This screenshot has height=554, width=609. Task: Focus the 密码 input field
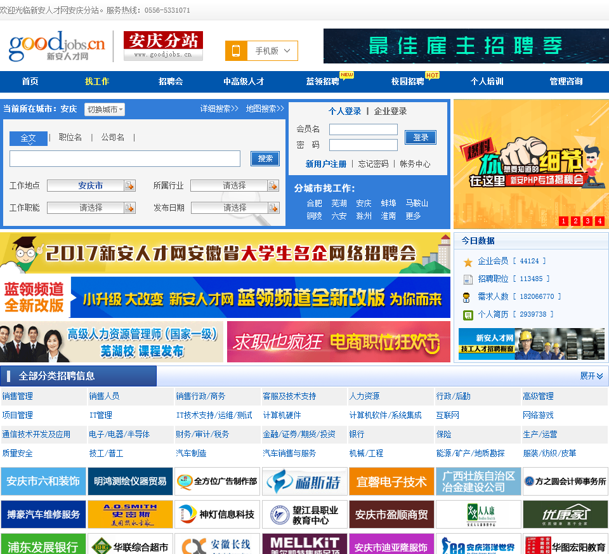tap(363, 145)
